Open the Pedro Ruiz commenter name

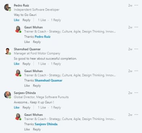click(x=21, y=5)
